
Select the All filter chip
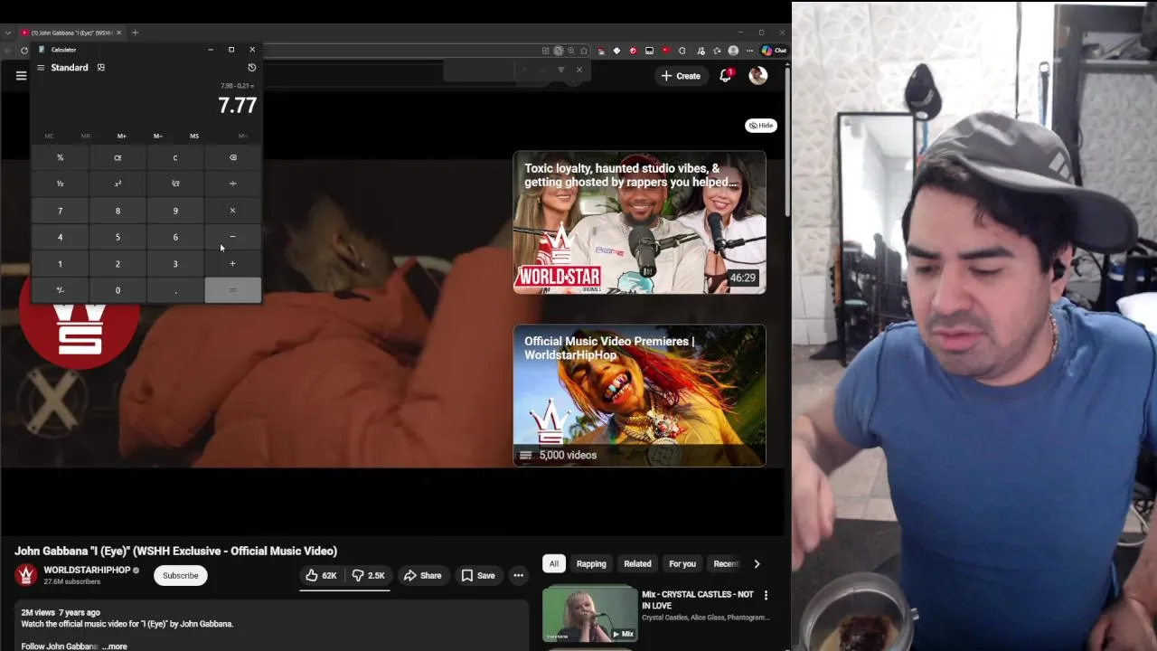pos(553,564)
